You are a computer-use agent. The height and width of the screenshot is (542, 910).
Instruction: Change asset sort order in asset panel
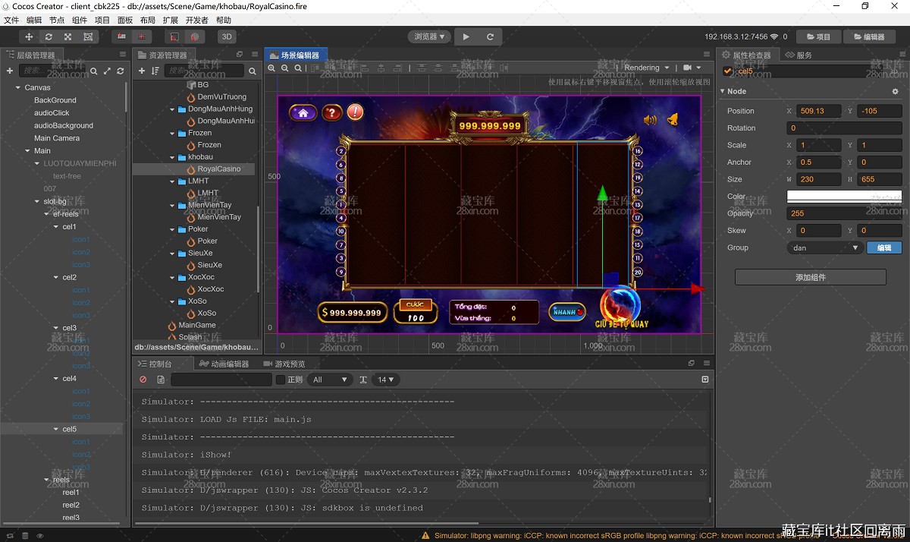tap(155, 71)
